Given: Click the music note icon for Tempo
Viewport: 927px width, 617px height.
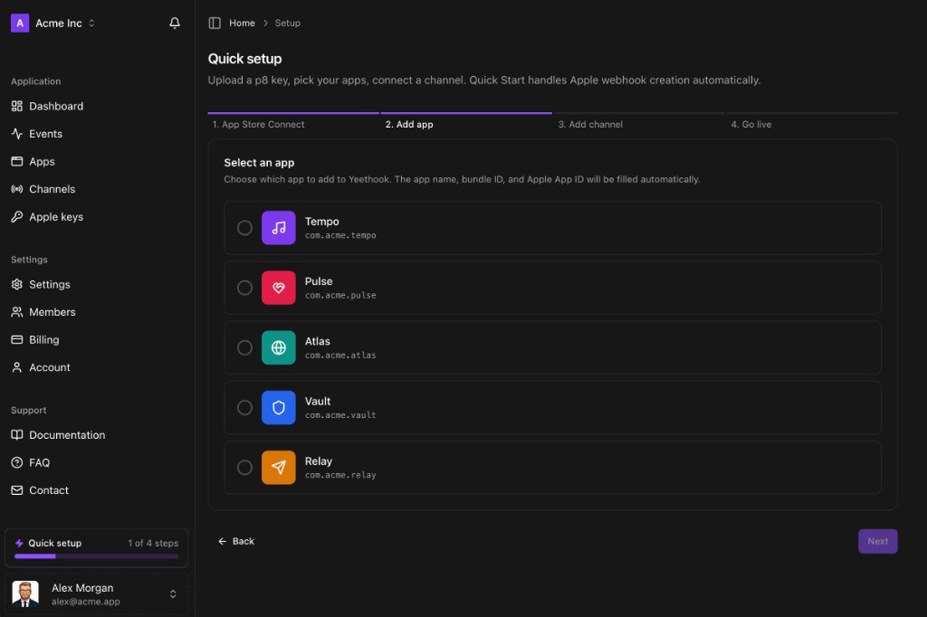Looking at the screenshot, I should tap(279, 228).
